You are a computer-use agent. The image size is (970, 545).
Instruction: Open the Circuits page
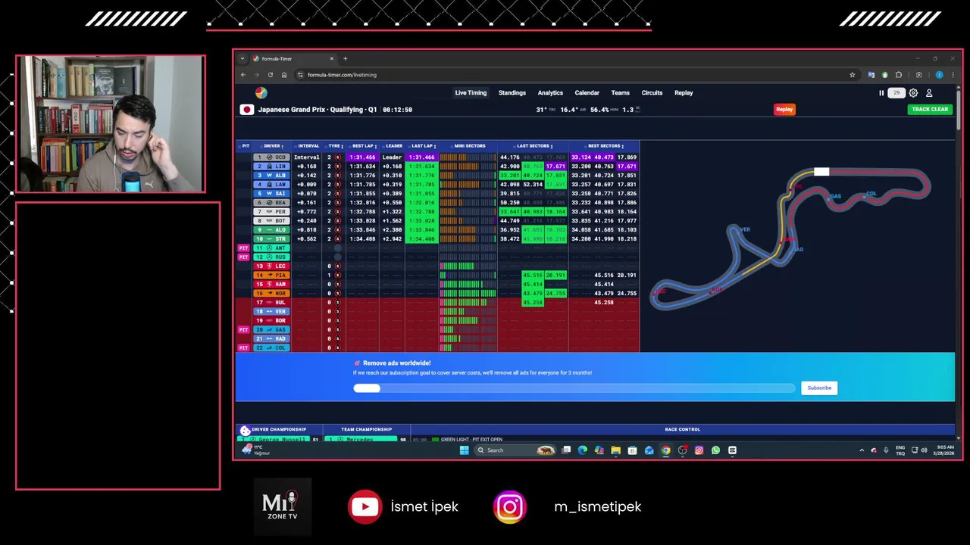pyautogui.click(x=652, y=93)
